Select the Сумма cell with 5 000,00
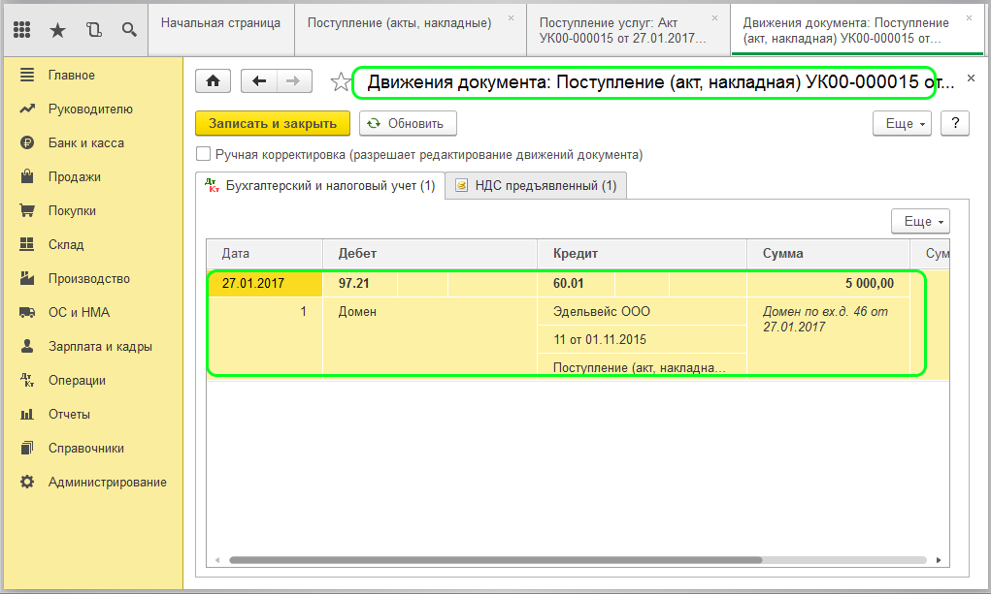Screen dimensions: 991x594 [827, 284]
